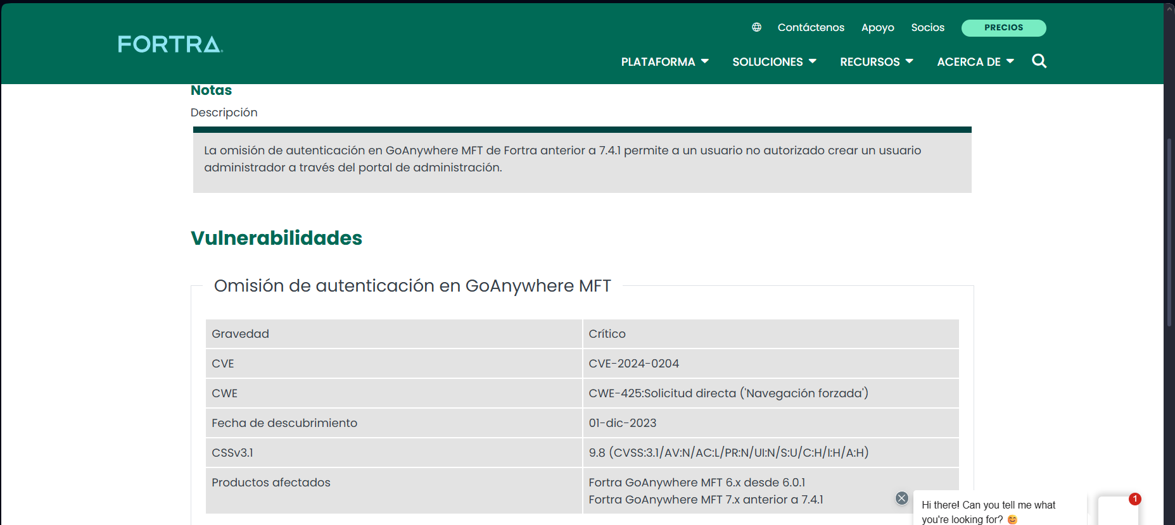Select 'Fortra GoAnywhere MFT 6.x desde 6.0.1'

(x=697, y=483)
